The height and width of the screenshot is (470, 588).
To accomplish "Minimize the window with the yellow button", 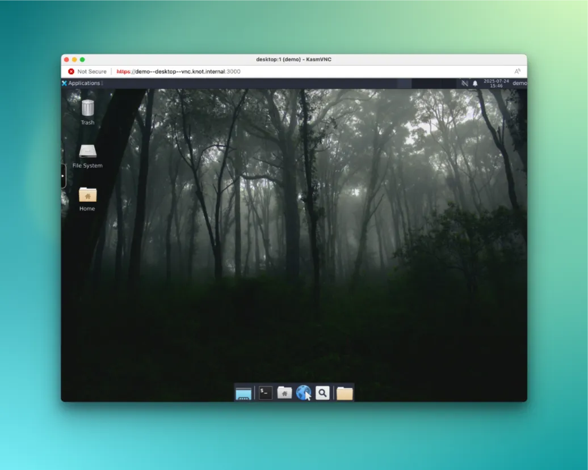I will point(74,60).
